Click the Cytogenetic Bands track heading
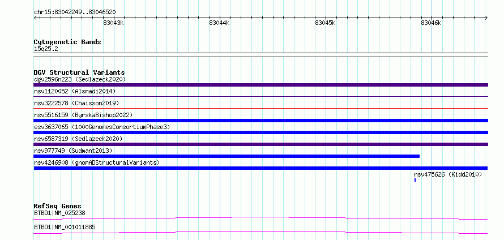Viewport: 504px width, 240px height. pos(67,42)
